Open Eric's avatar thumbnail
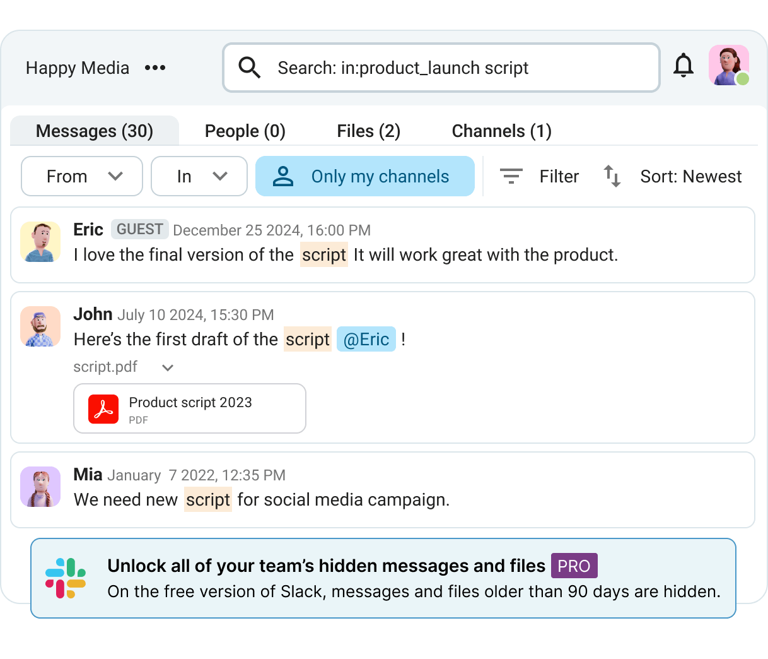Image resolution: width=768 pixels, height=659 pixels. [40, 242]
